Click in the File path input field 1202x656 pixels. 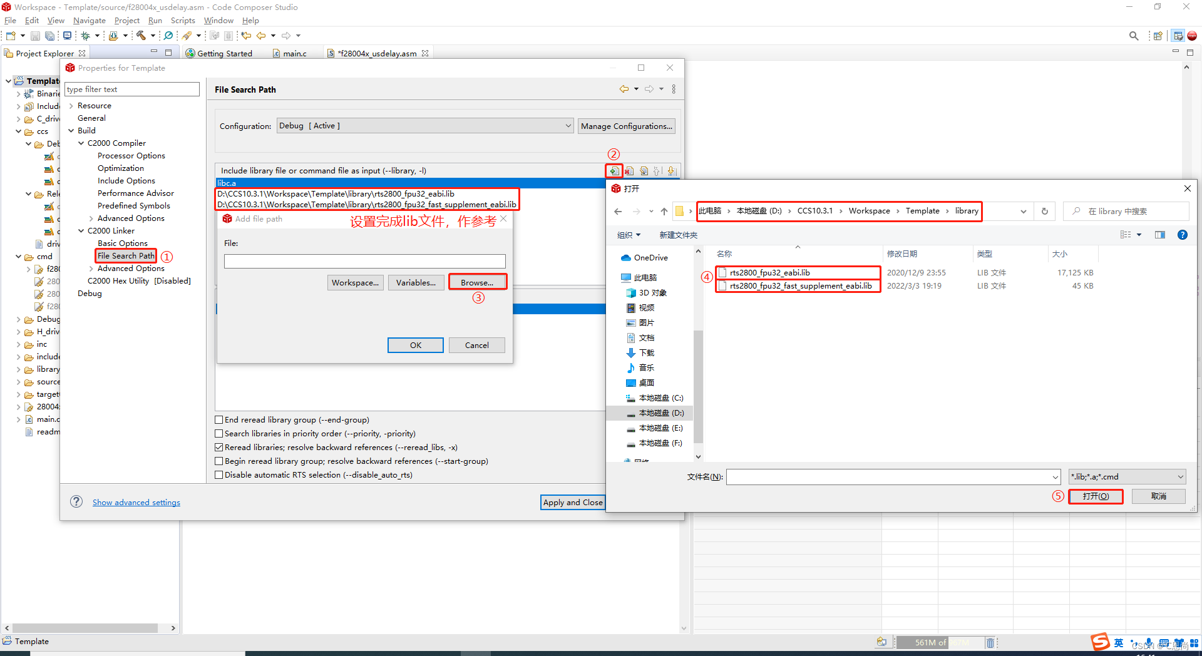[364, 261]
